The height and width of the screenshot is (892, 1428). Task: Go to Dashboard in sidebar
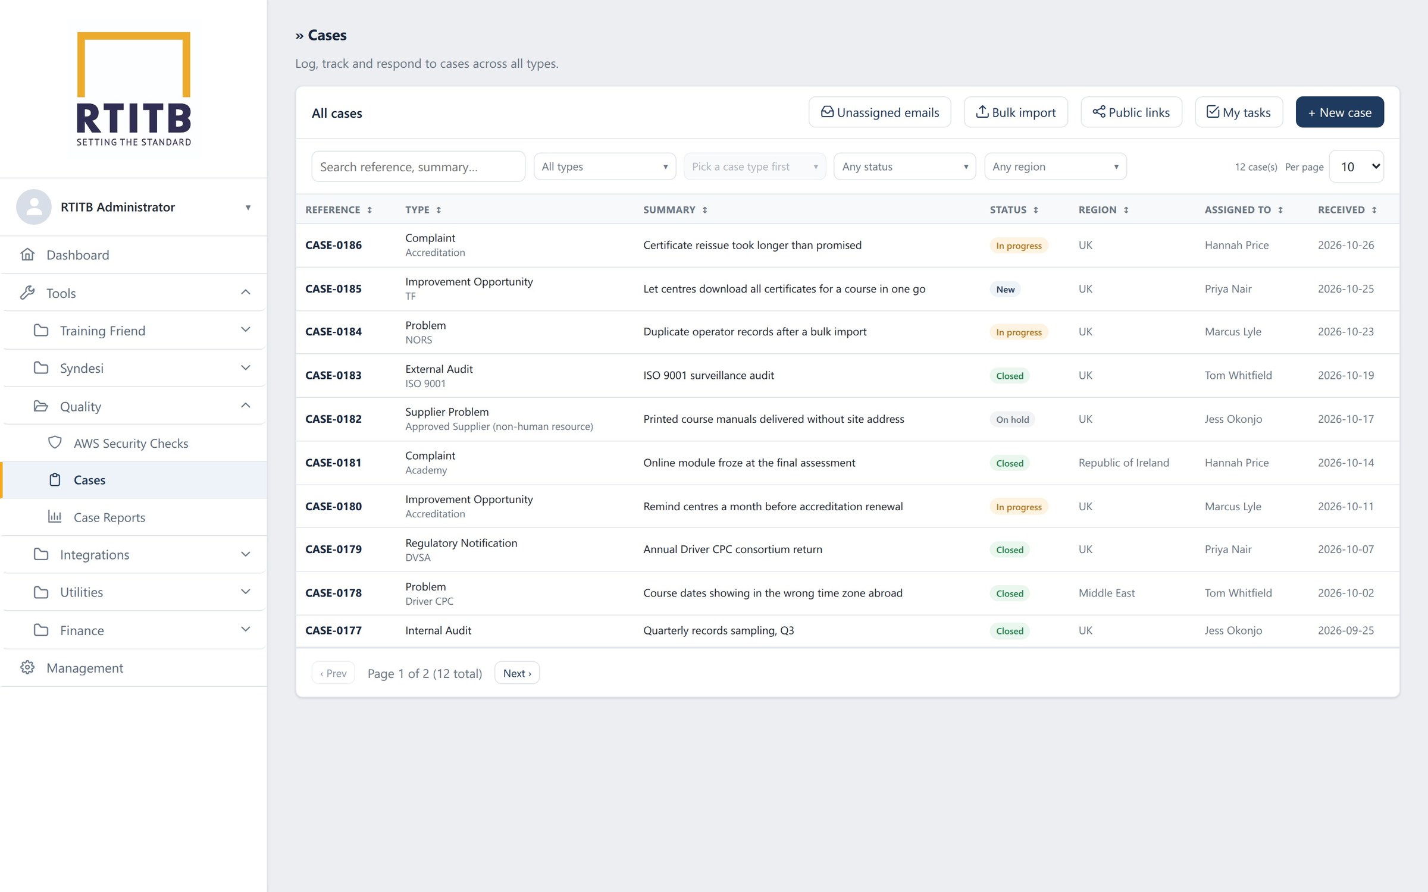134,255
